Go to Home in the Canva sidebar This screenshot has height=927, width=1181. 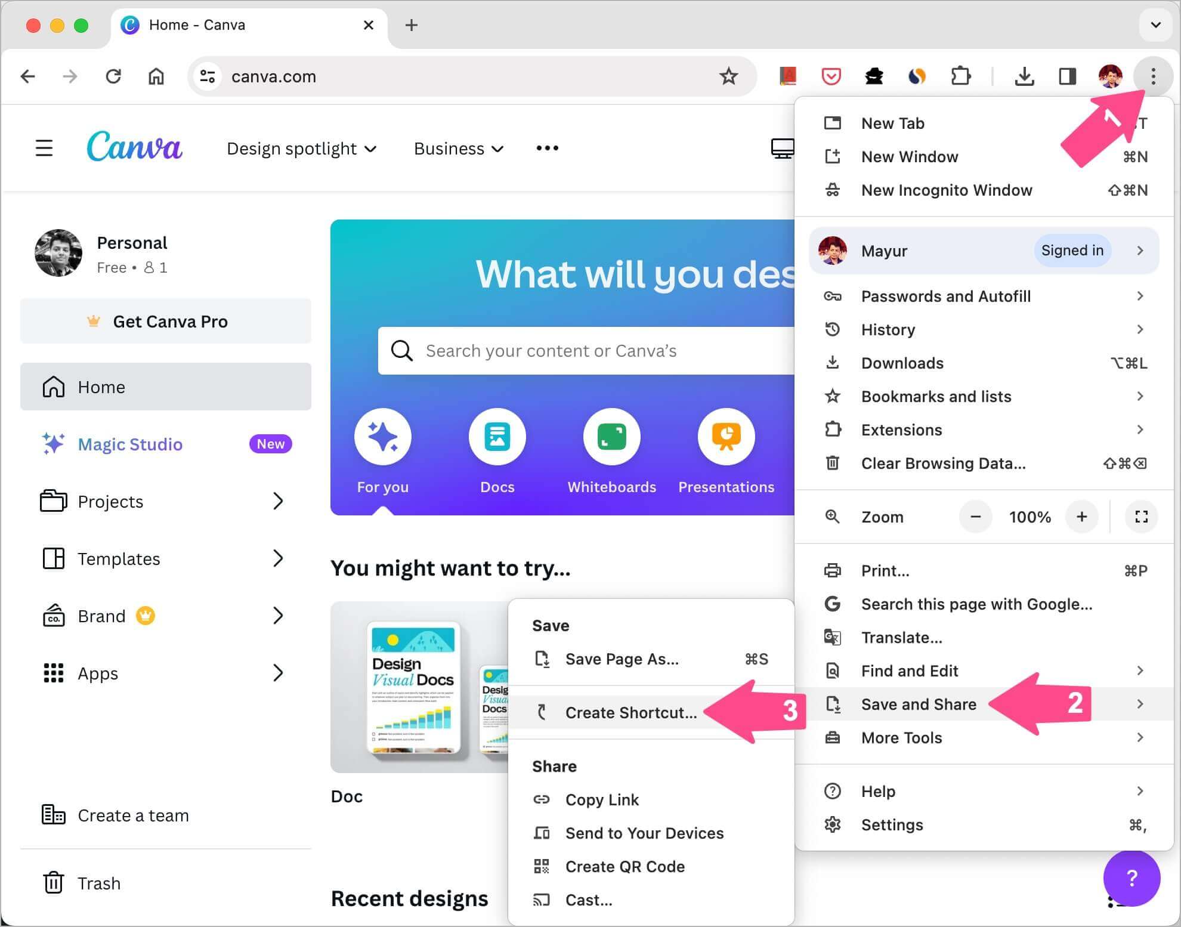click(x=166, y=387)
